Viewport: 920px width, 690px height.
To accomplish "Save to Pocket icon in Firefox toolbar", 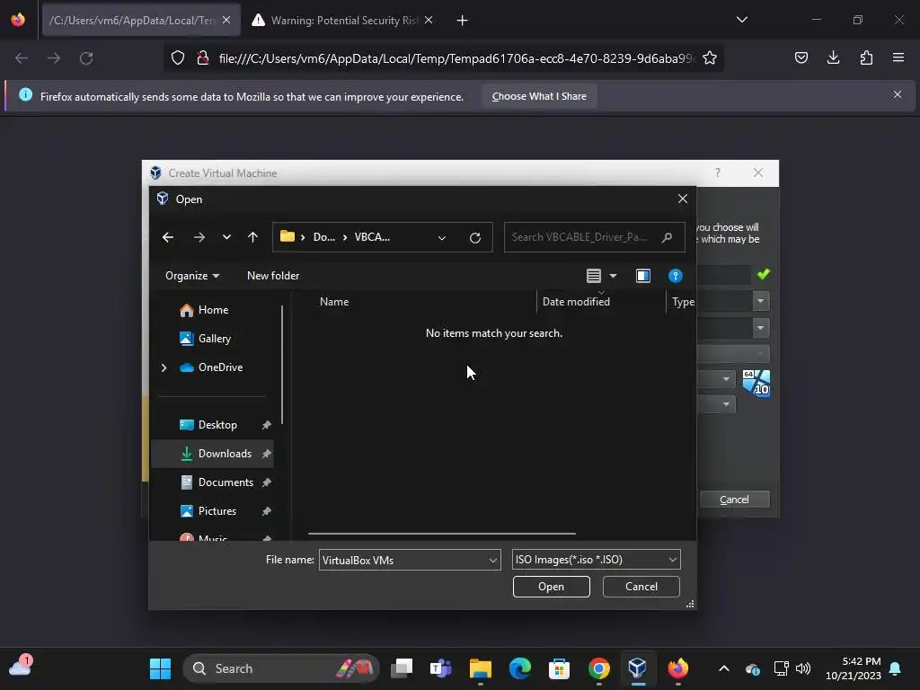I will (x=801, y=58).
